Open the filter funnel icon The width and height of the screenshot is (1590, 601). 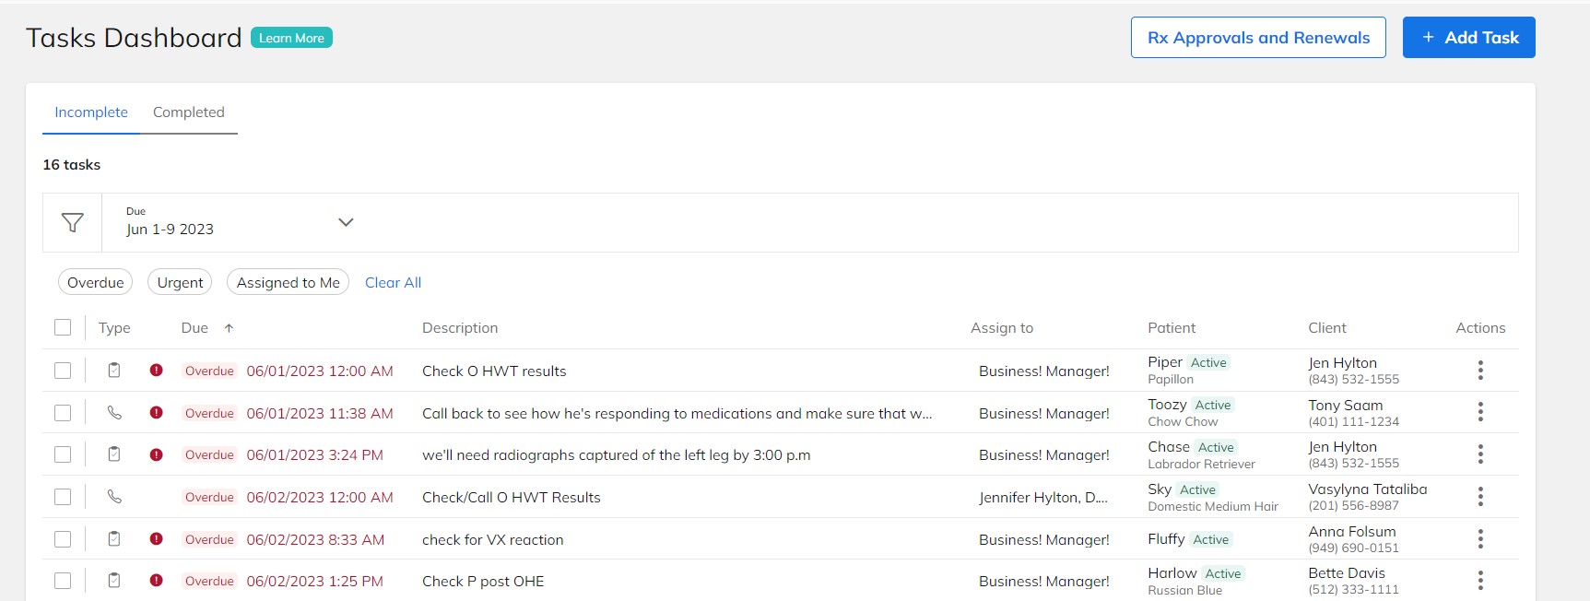pos(72,222)
